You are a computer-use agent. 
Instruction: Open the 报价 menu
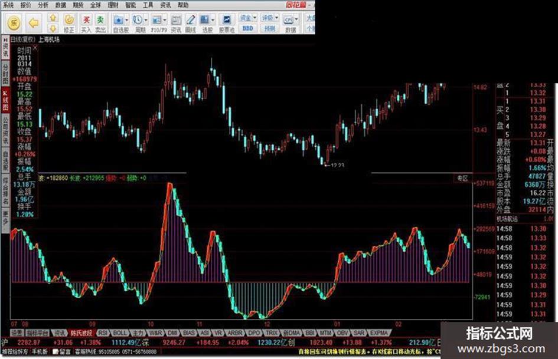tap(25, 5)
